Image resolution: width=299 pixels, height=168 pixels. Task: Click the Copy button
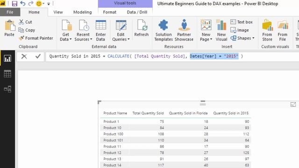click(27, 30)
